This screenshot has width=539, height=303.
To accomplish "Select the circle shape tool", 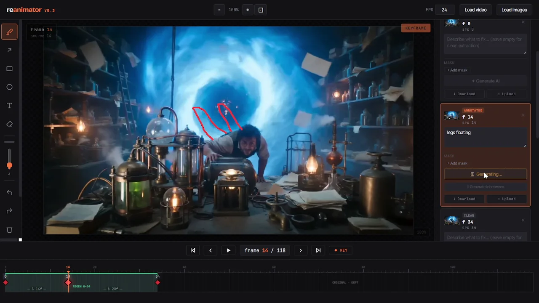I will [x=9, y=87].
